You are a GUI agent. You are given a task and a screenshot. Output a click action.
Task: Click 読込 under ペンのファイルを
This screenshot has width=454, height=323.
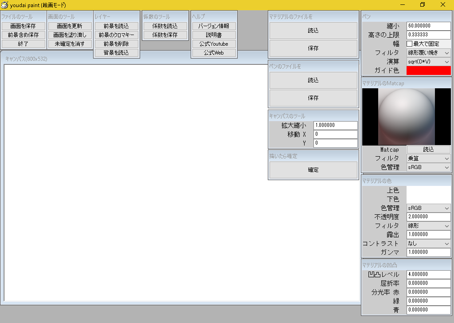[313, 80]
